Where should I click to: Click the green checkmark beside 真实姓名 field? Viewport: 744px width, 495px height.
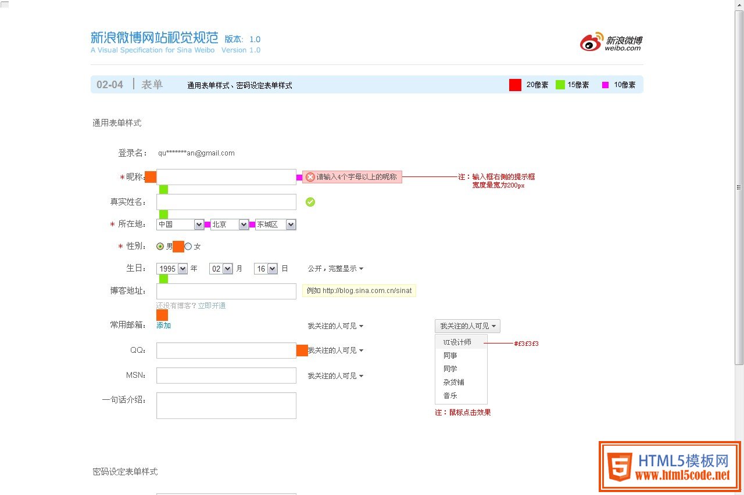pos(310,202)
